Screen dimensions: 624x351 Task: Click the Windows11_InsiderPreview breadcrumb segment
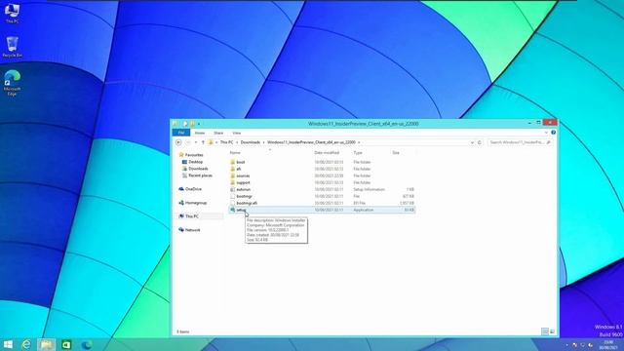point(311,142)
